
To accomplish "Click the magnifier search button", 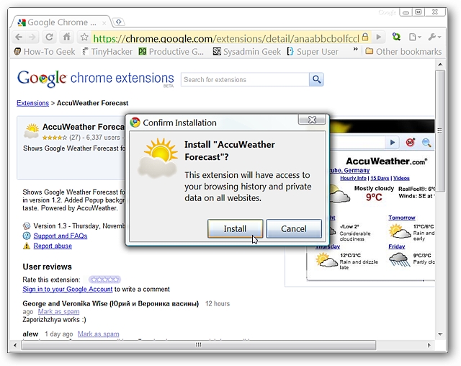I will [316, 79].
